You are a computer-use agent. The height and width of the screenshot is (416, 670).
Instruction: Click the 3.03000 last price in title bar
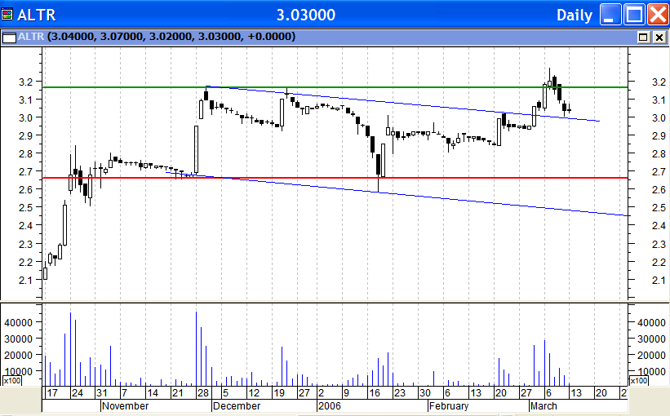(x=306, y=15)
